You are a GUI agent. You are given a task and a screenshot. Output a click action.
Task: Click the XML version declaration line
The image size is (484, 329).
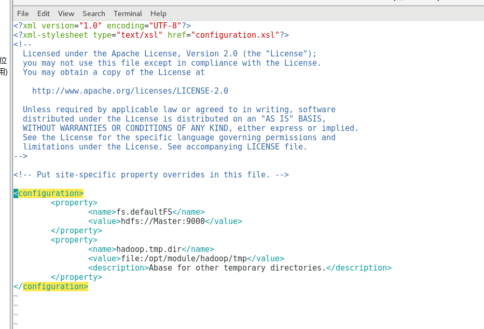tap(102, 25)
